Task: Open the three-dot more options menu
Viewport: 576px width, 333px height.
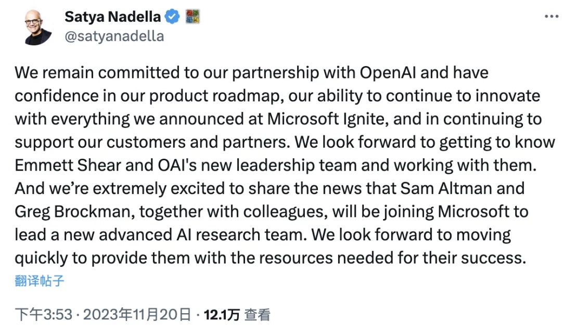Action: pyautogui.click(x=552, y=16)
